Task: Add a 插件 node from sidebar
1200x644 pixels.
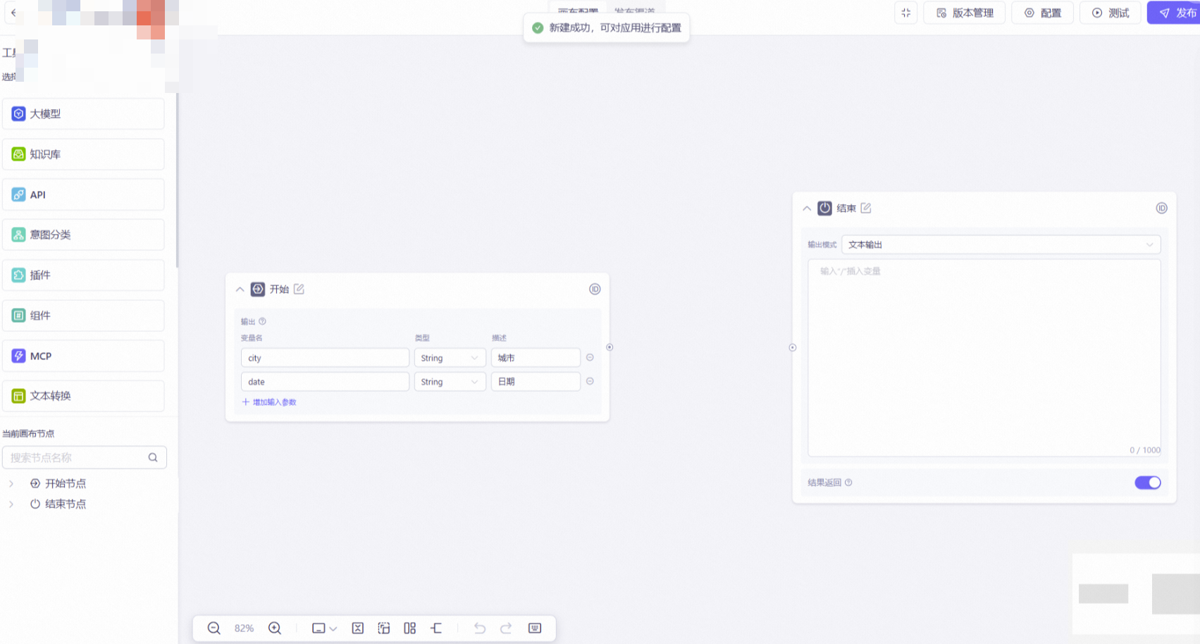Action: [83, 275]
